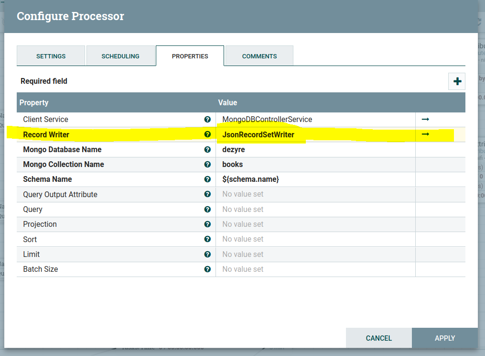Show help for Mongo Database Name

click(207, 150)
